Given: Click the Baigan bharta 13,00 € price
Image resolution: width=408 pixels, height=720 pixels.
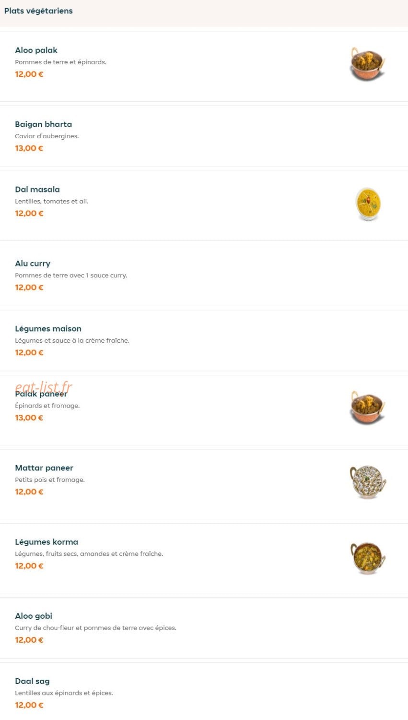Looking at the screenshot, I should tap(29, 148).
